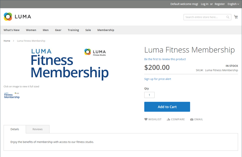
Task: Go to the Sale menu
Action: coord(88,30)
